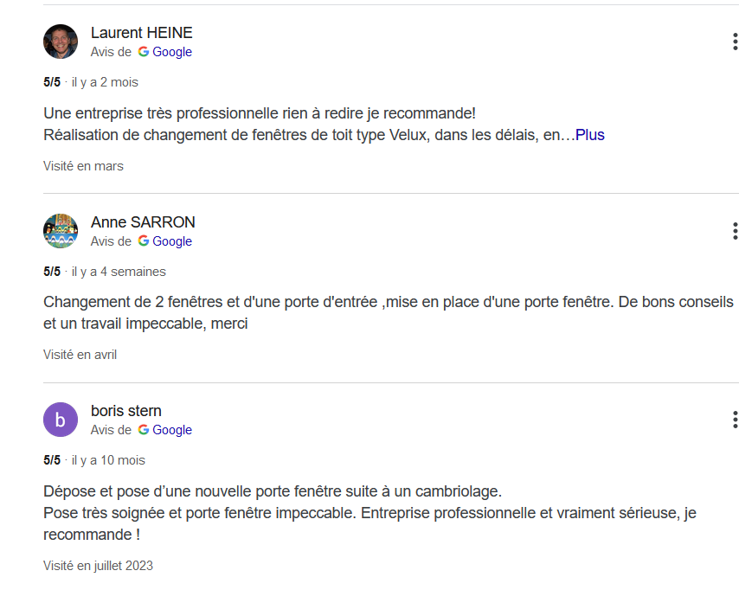This screenshot has width=739, height=590.
Task: Click the "Visité en juillet 2023" text
Action: 98,566
